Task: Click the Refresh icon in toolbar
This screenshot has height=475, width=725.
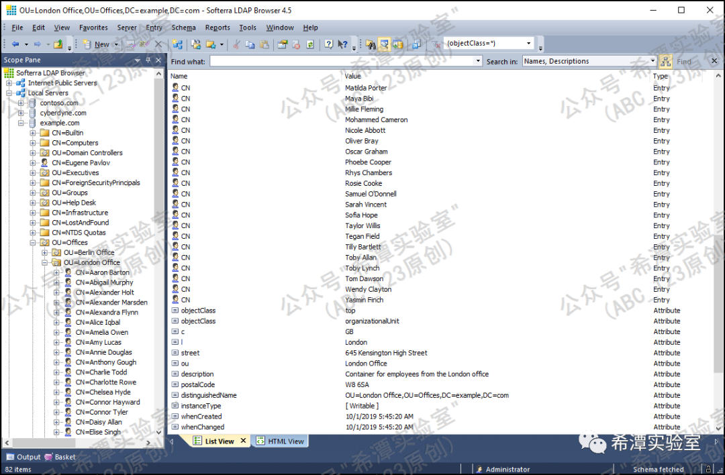Action: [x=310, y=44]
